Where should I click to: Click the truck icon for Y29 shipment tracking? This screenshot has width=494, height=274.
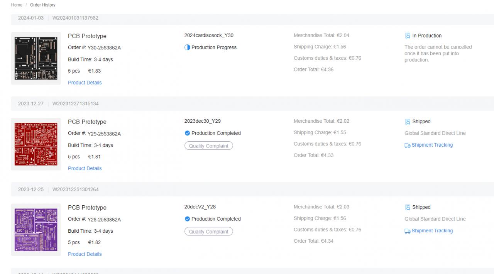point(407,145)
